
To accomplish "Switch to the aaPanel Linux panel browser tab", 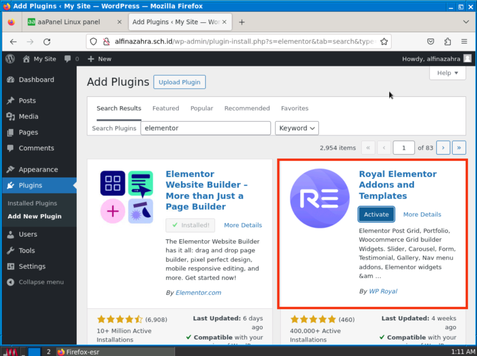I will (69, 22).
